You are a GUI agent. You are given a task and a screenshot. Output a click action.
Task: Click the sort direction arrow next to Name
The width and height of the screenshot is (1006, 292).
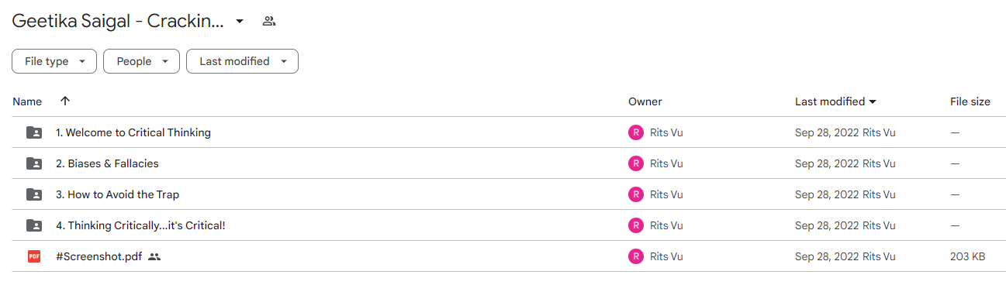65,101
